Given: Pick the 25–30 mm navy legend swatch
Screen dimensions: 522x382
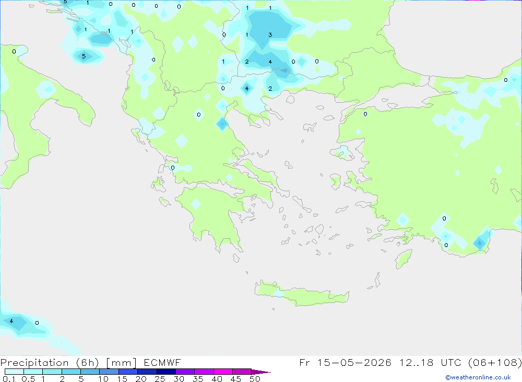Looking at the screenshot, I should pos(166,372).
